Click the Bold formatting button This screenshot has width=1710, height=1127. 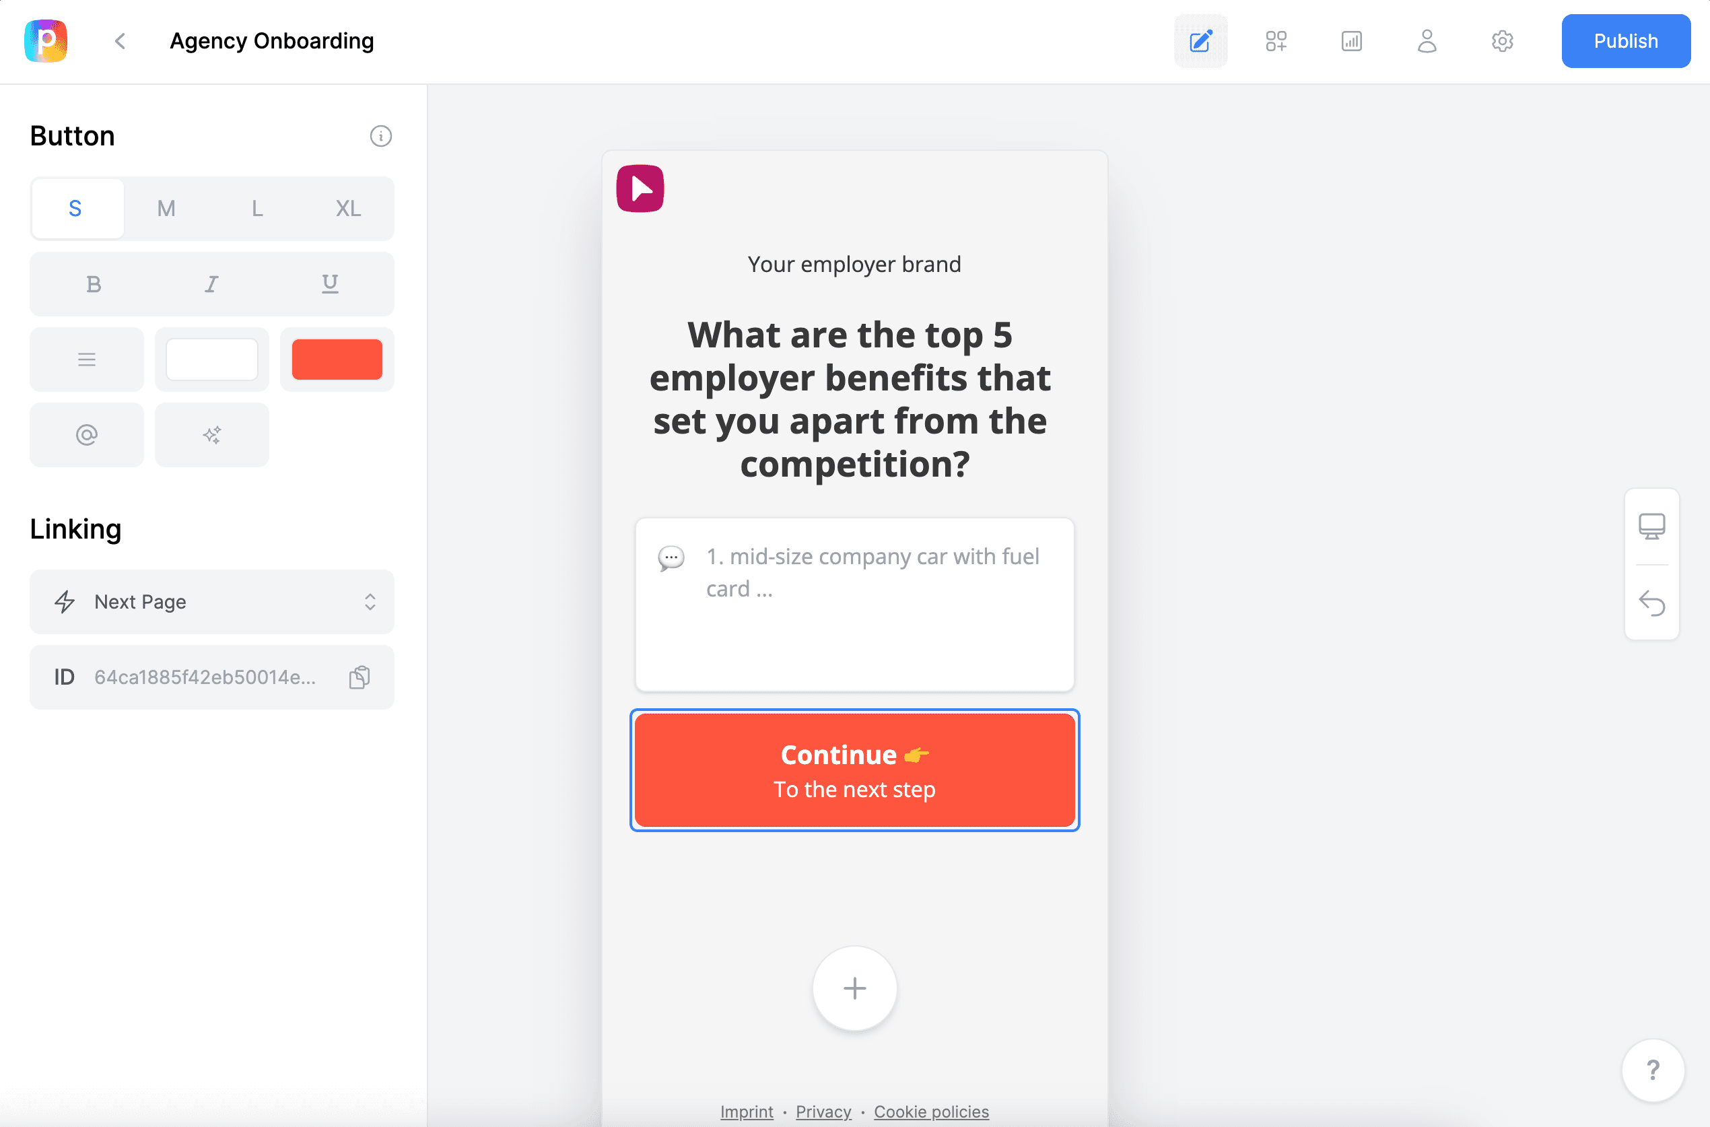tap(94, 283)
